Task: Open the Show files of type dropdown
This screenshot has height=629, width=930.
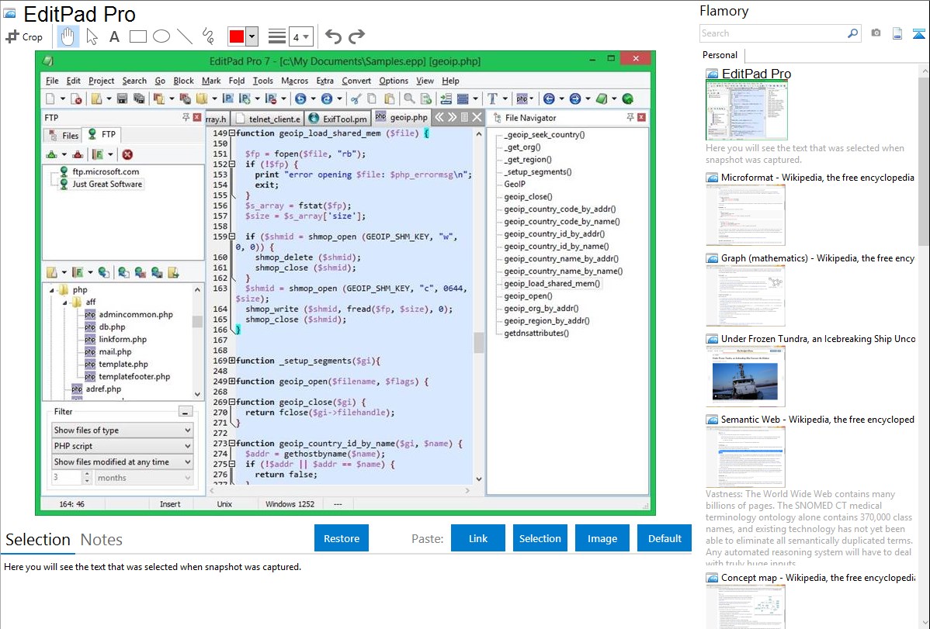Action: tap(122, 430)
